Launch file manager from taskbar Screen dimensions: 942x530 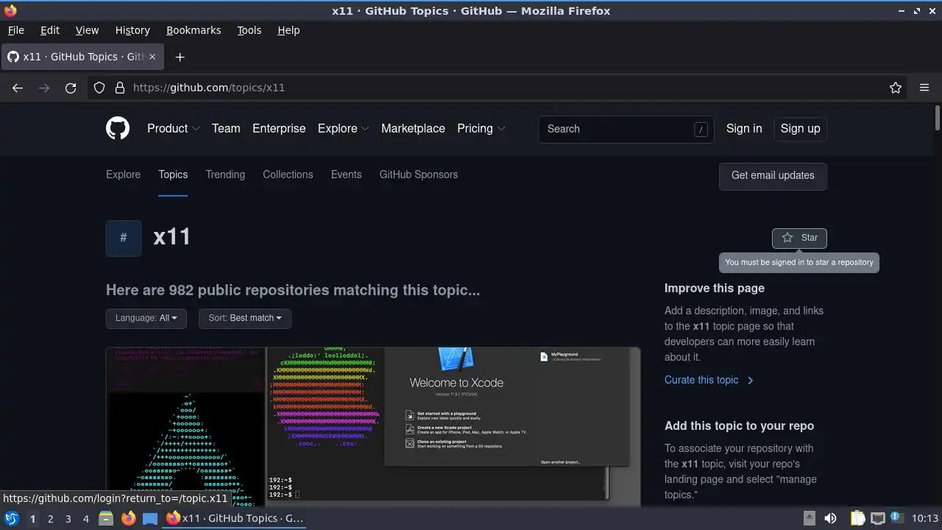pos(106,518)
